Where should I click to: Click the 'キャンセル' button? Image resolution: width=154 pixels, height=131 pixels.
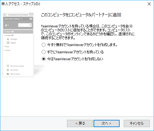pos(137,123)
